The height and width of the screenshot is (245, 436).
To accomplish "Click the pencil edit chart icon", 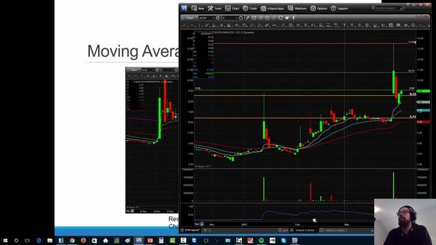I will click(x=247, y=18).
